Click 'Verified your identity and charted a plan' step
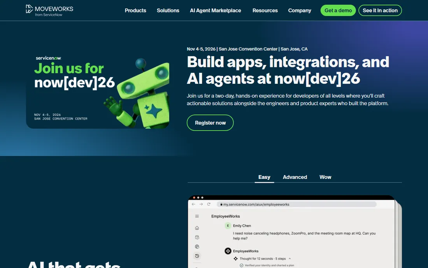This screenshot has width=428, height=268. pyautogui.click(x=269, y=265)
